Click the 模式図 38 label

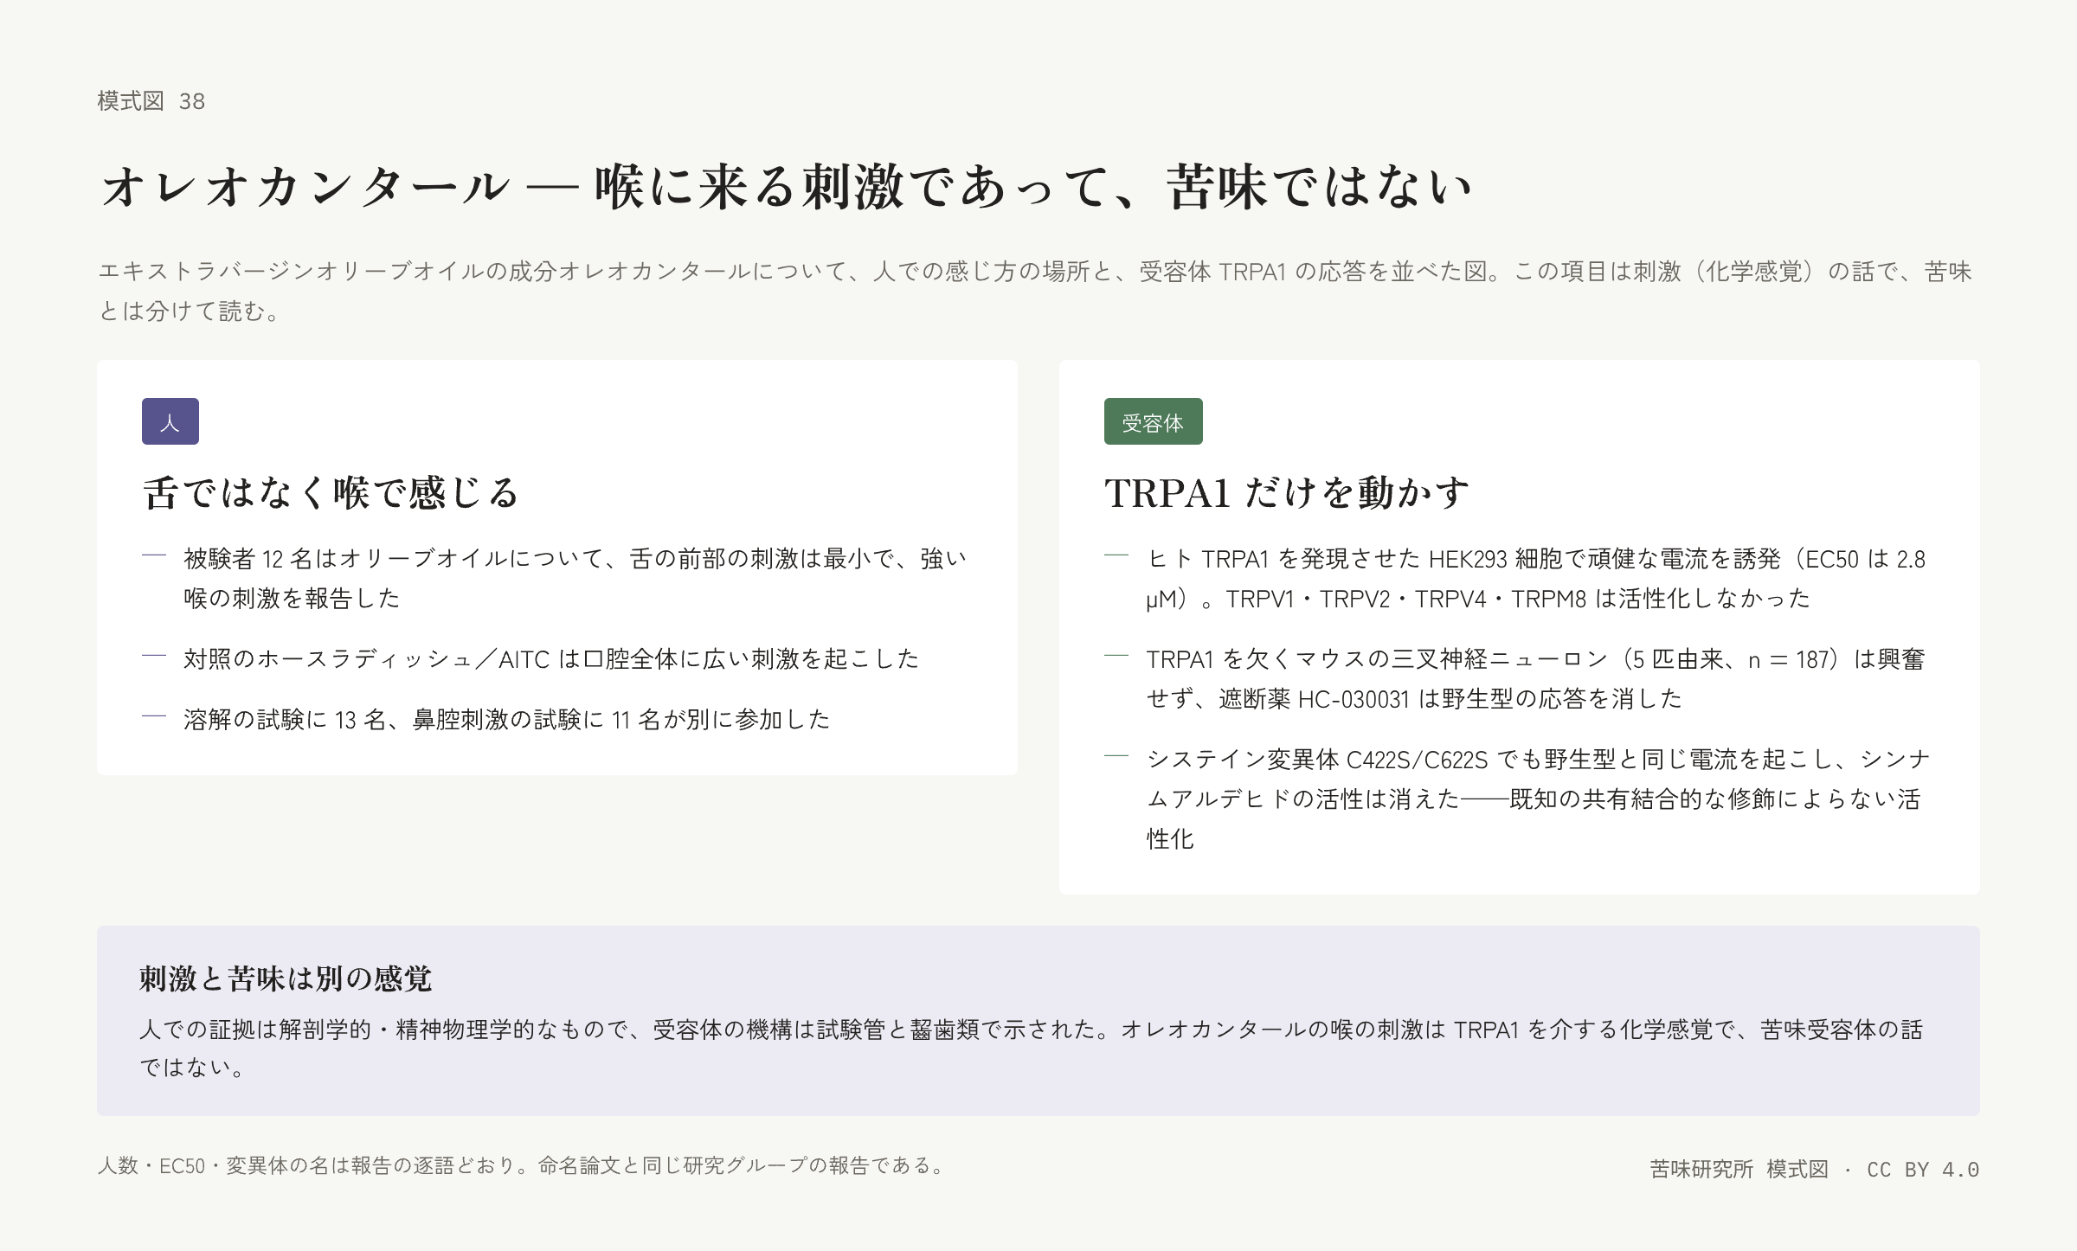point(151,101)
